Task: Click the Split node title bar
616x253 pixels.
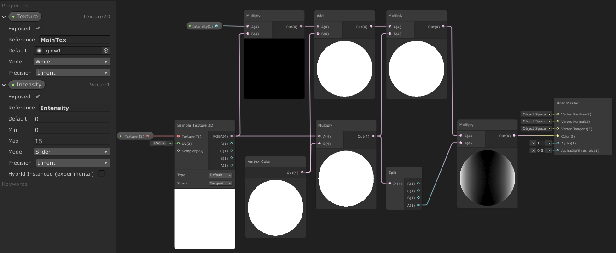Action: point(404,172)
